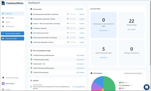Click the ContractHero logo icon
151x91 pixels.
[x=3, y=3]
